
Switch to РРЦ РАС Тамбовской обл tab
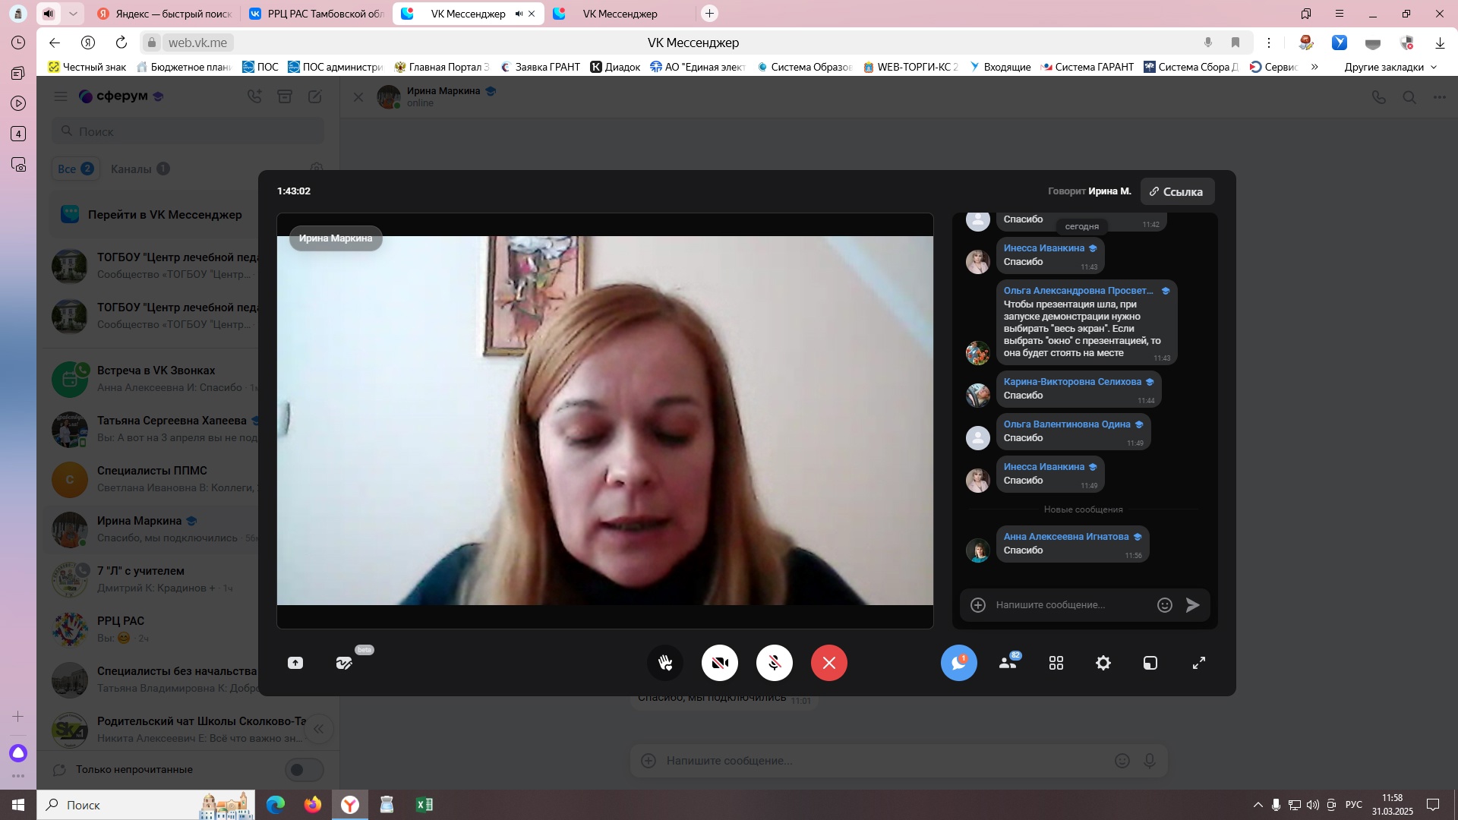pyautogui.click(x=317, y=14)
